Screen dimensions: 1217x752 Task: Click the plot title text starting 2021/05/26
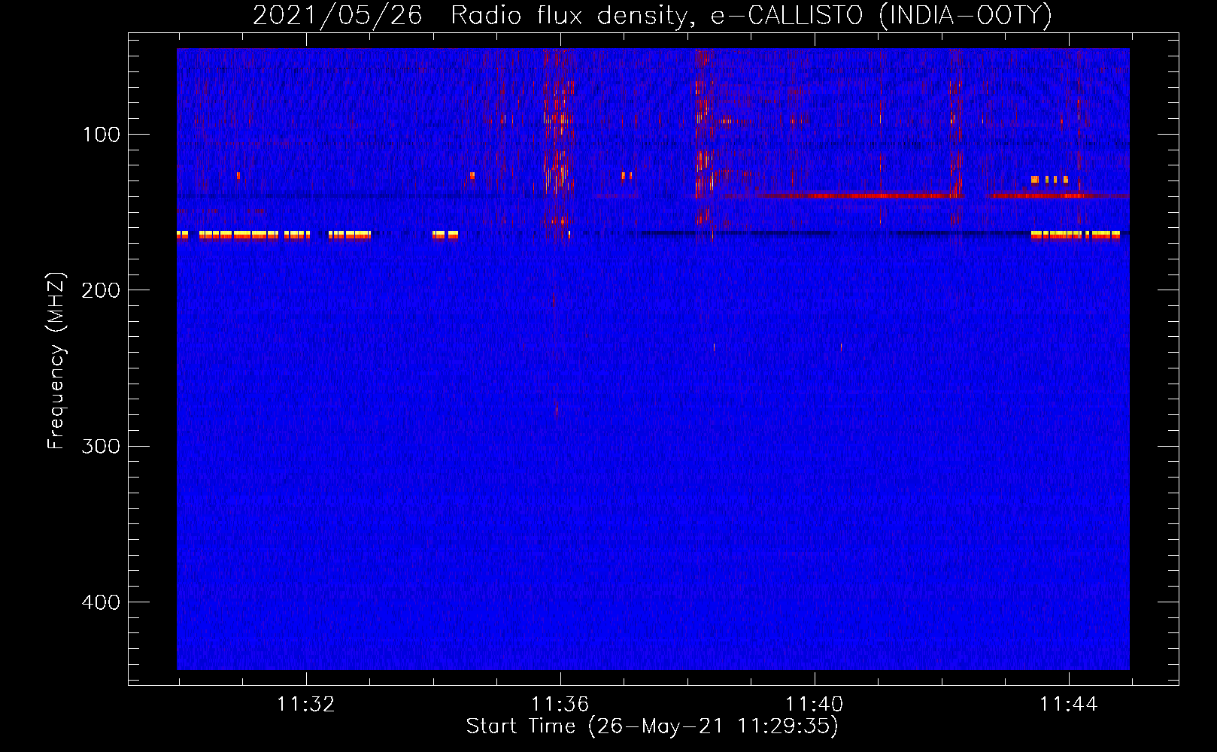(x=652, y=16)
